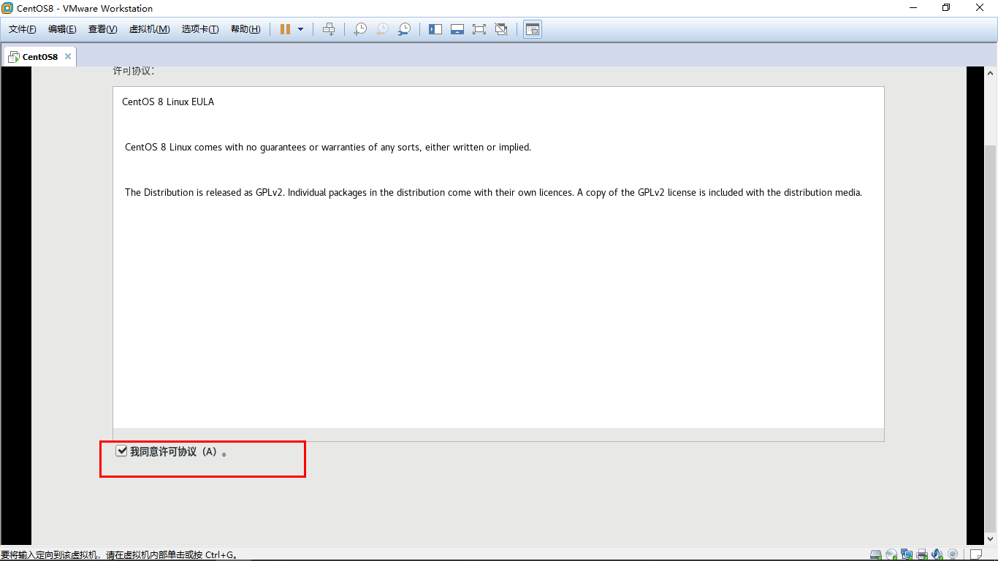The width and height of the screenshot is (998, 561).
Task: Pause the virtual machine from the toolbar
Action: 285,29
